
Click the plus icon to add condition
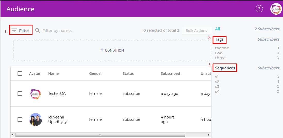pos(102,50)
